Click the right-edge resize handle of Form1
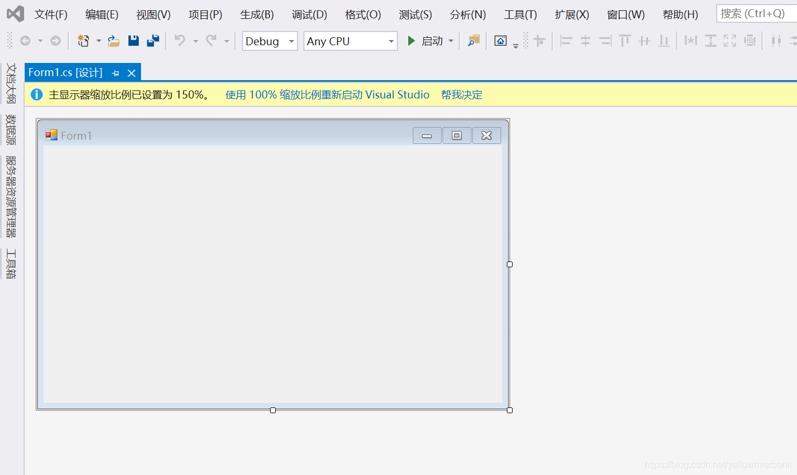This screenshot has height=475, width=797. click(x=510, y=264)
